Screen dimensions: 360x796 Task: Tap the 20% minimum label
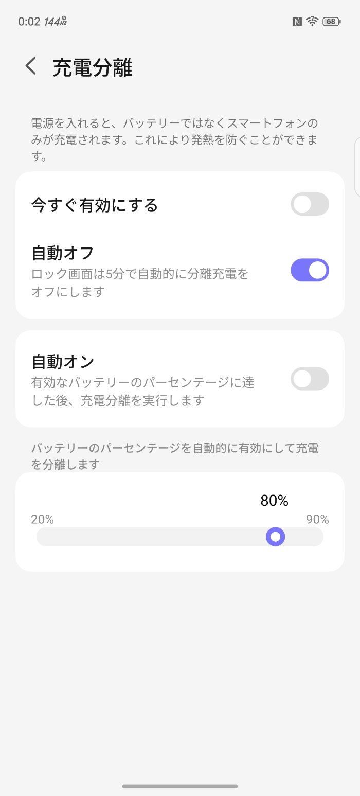[42, 519]
